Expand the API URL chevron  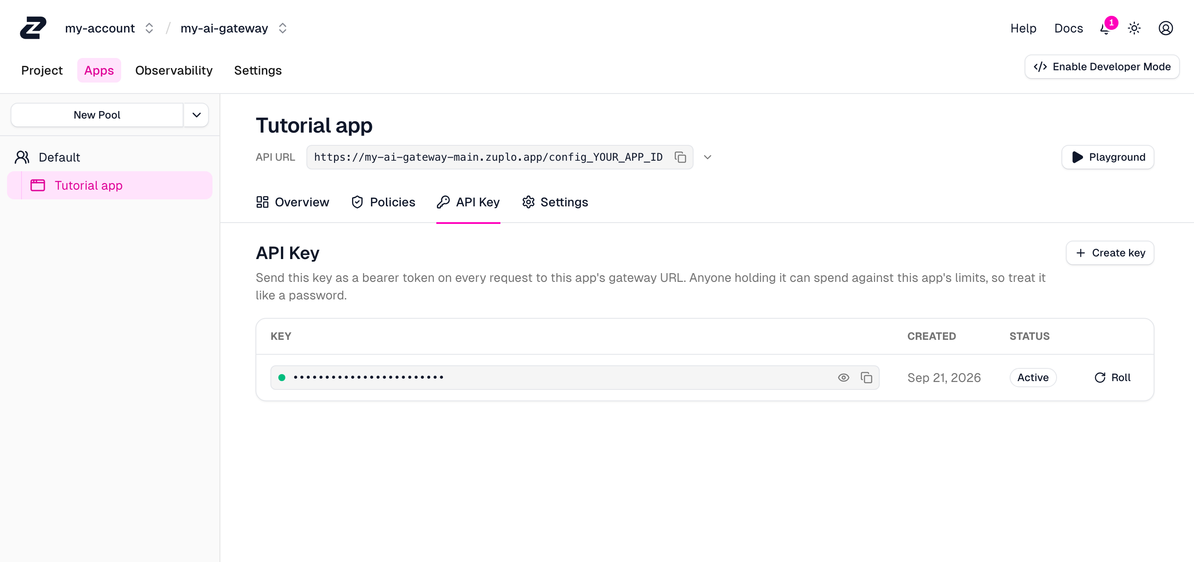tap(707, 157)
